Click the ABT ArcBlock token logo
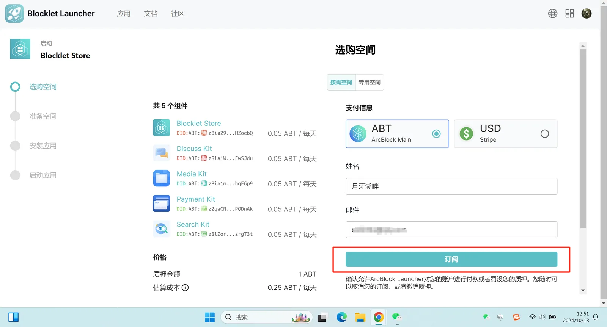Image resolution: width=607 pixels, height=327 pixels. tap(358, 134)
